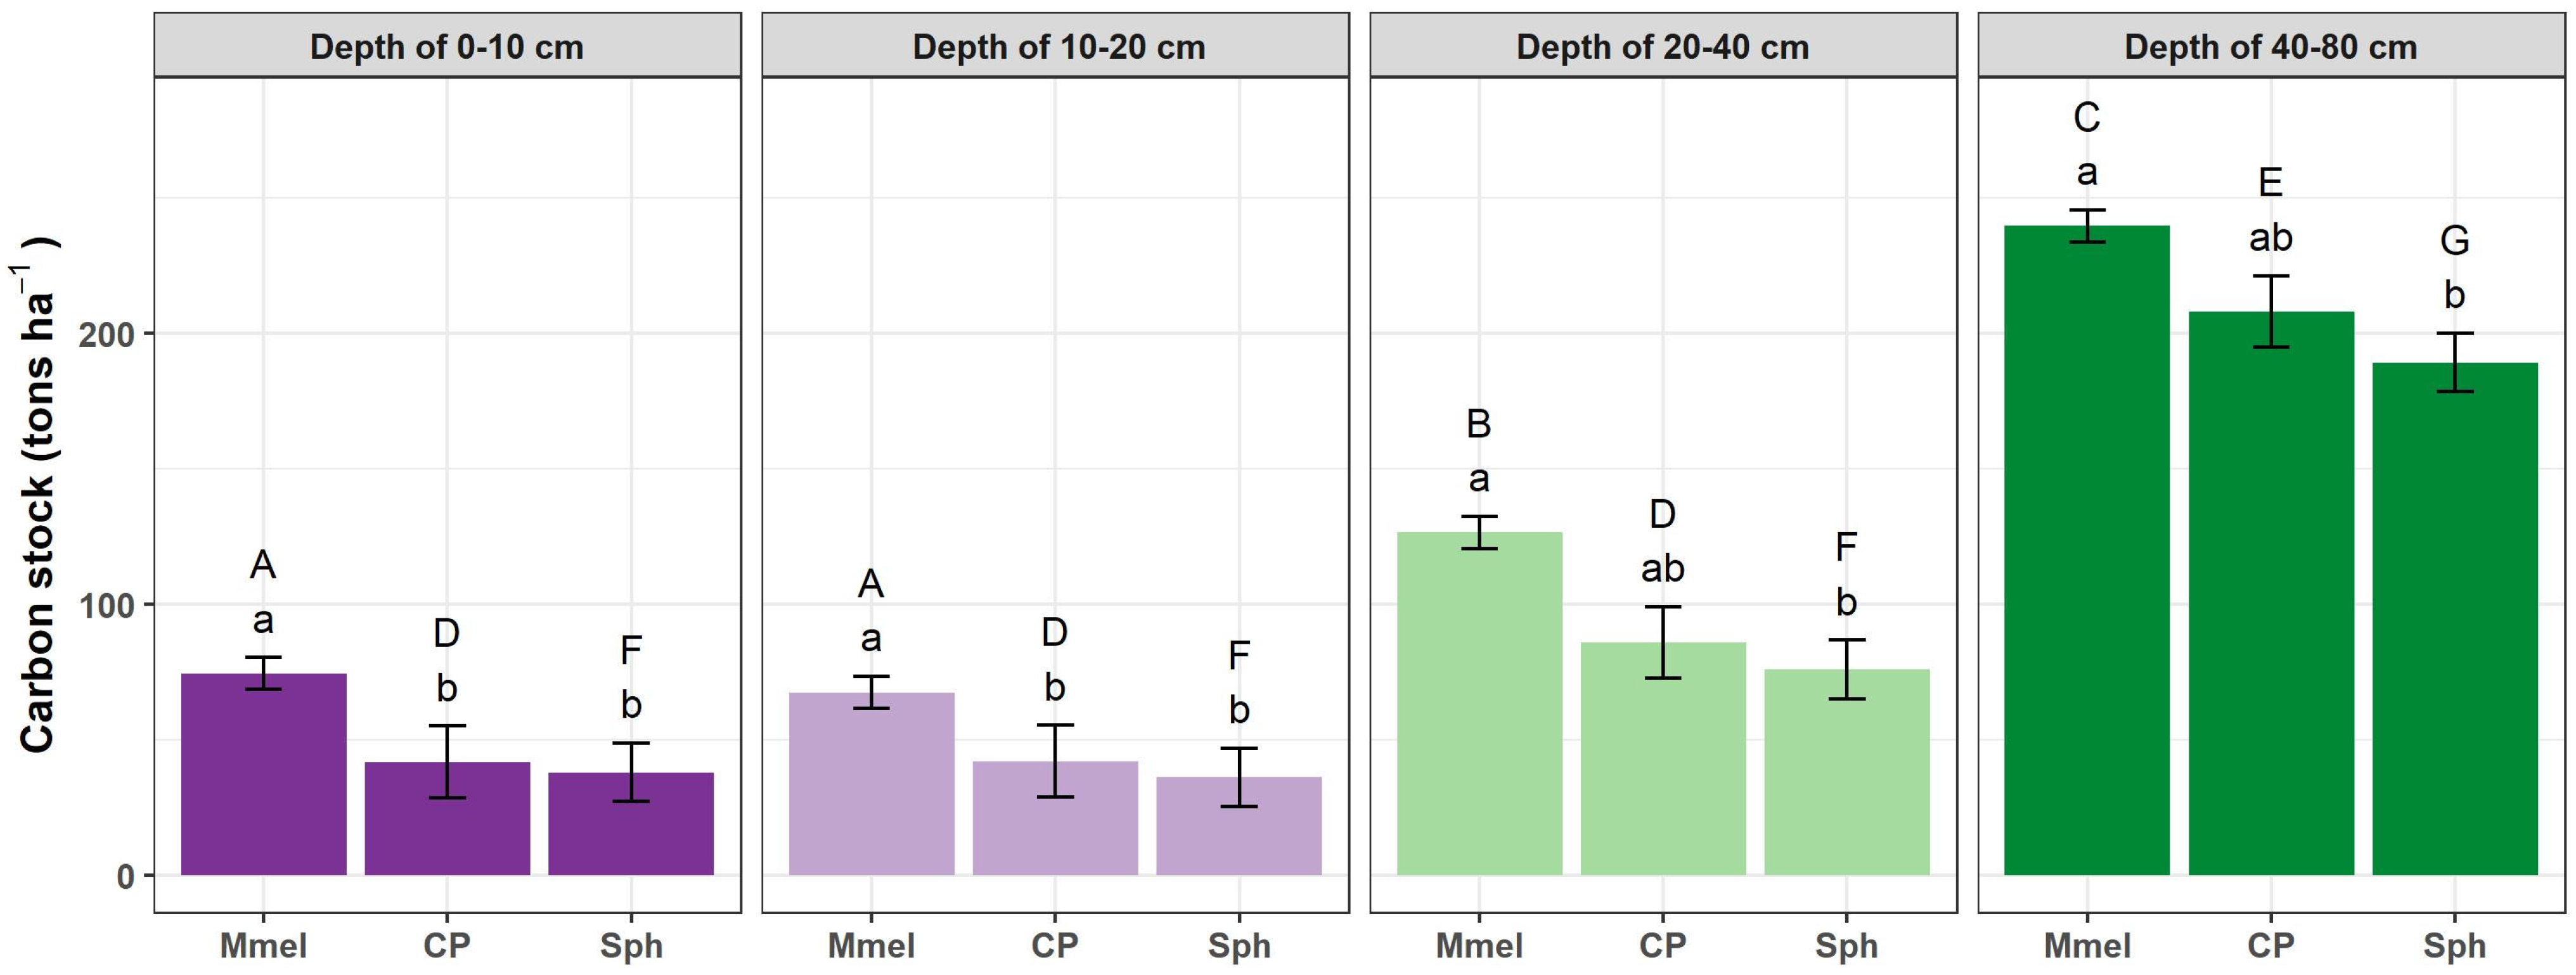Select the letter "G" above the Sph bar
2576x975 pixels.
[x=2454, y=241]
